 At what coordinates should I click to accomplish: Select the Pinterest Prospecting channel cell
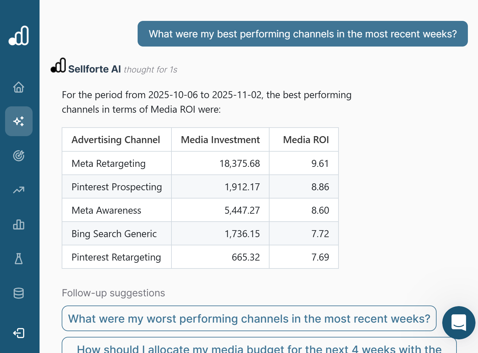click(117, 187)
